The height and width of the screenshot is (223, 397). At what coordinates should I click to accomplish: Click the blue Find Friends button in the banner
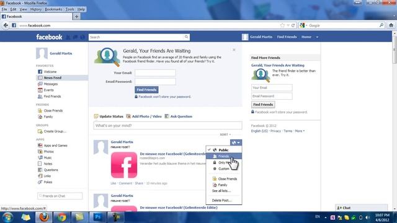point(146,90)
